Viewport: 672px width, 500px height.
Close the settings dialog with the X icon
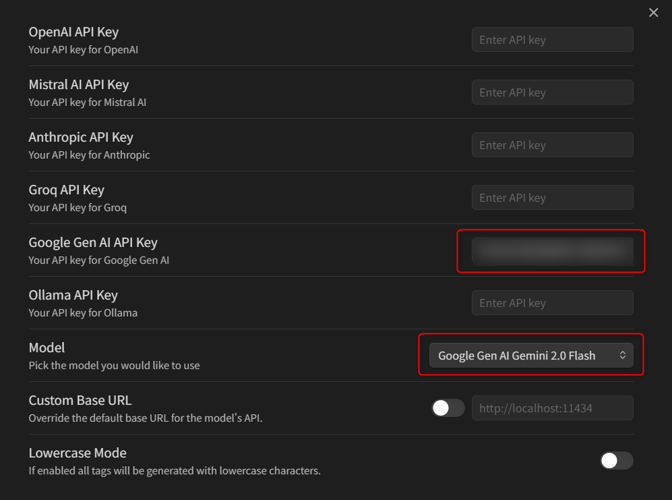(x=653, y=12)
